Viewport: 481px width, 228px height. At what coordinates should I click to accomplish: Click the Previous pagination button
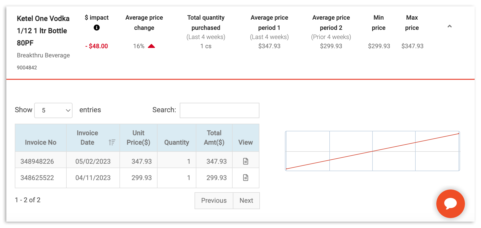[x=213, y=201]
